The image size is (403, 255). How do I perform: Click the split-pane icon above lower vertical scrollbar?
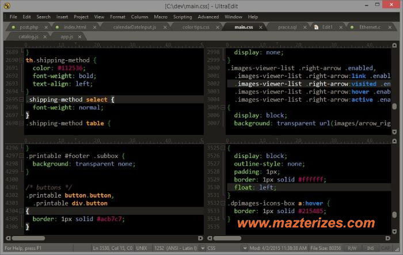click(x=394, y=141)
